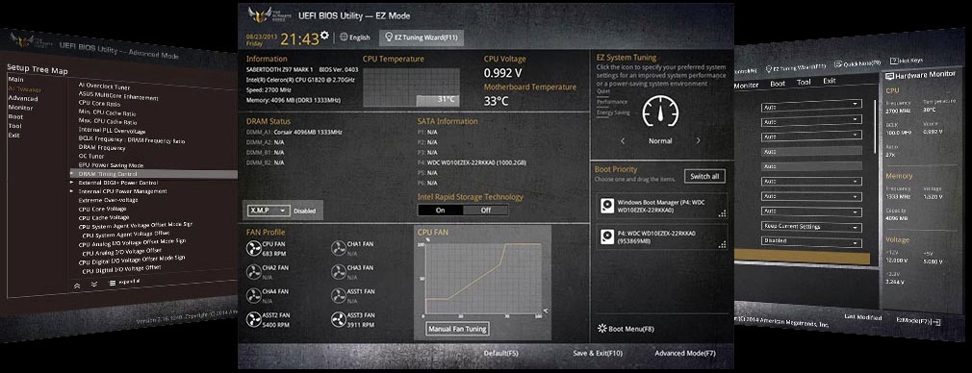Turn Intel Rapid Storage Technology On
The width and height of the screenshot is (972, 373).
(440, 210)
